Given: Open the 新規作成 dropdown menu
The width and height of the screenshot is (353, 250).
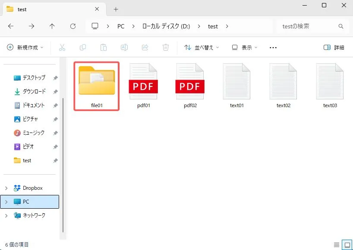Looking at the screenshot, I should 25,47.
